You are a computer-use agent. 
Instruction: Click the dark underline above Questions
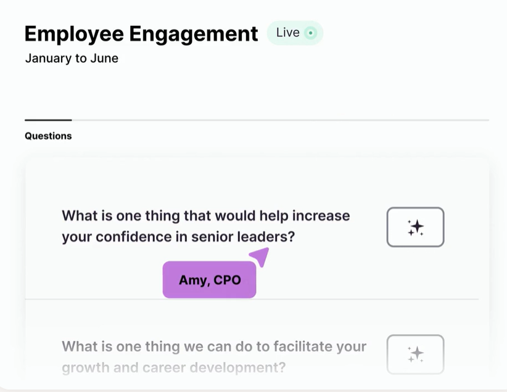click(x=48, y=120)
